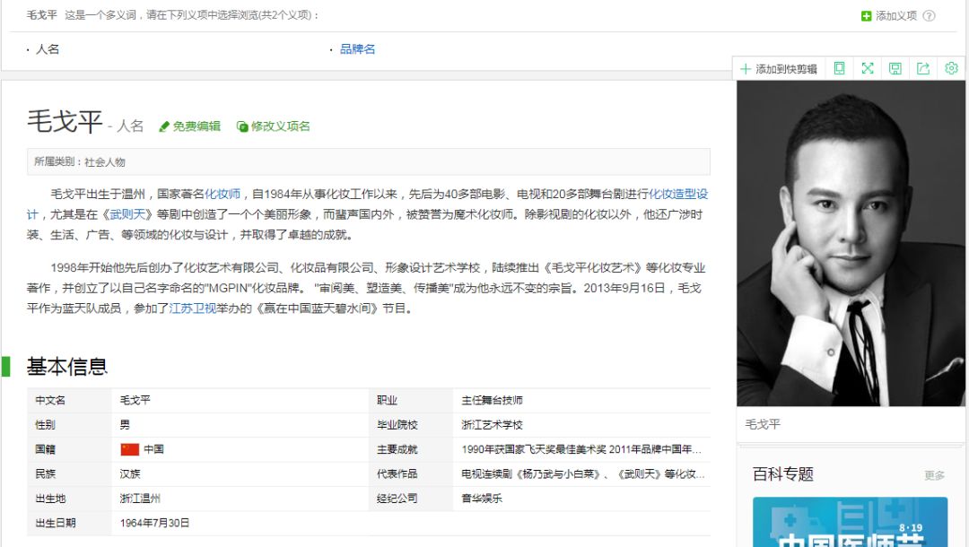Open the 化妆造型设计 link
Screen dimensions: 969x547
click(x=678, y=194)
